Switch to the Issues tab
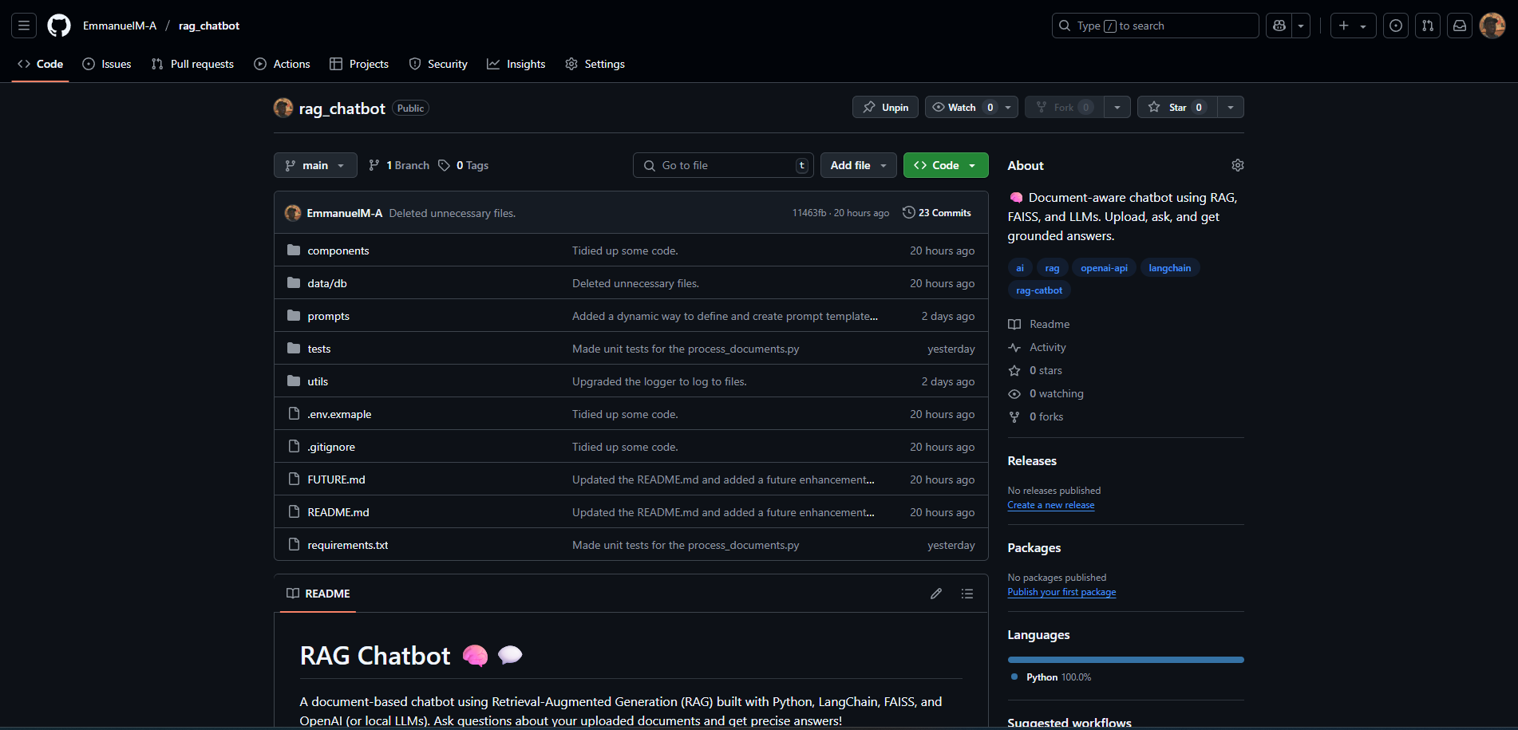The height and width of the screenshot is (730, 1518). [107, 64]
